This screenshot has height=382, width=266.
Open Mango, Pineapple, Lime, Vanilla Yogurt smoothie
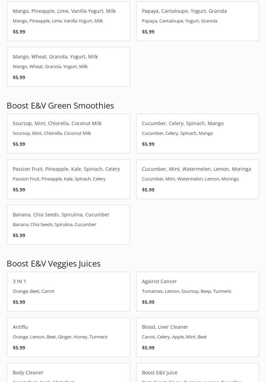click(64, 11)
